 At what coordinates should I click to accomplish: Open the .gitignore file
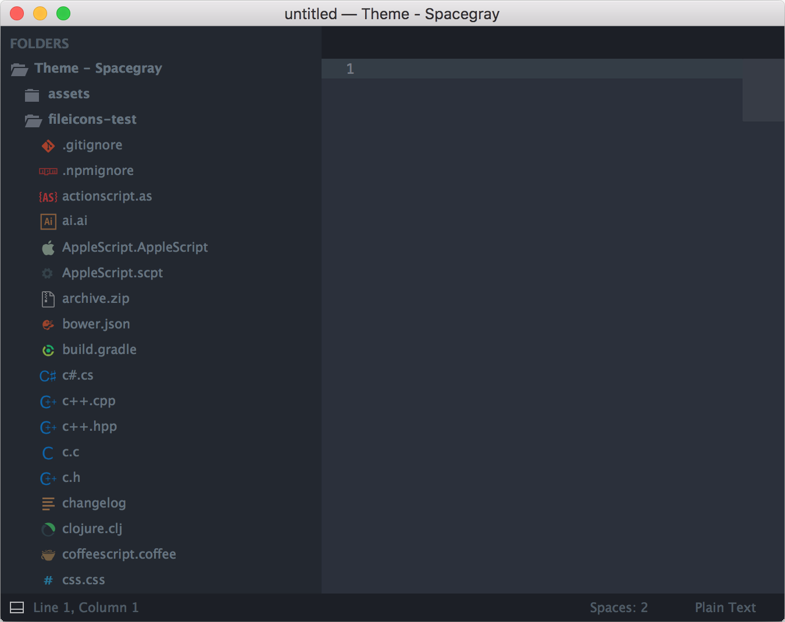[92, 145]
